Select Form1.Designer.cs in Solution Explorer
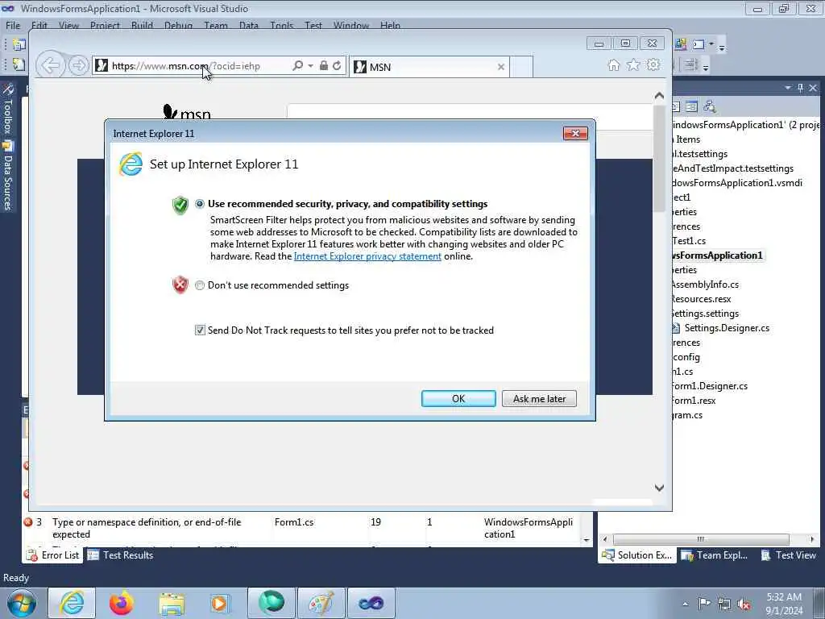 (709, 386)
